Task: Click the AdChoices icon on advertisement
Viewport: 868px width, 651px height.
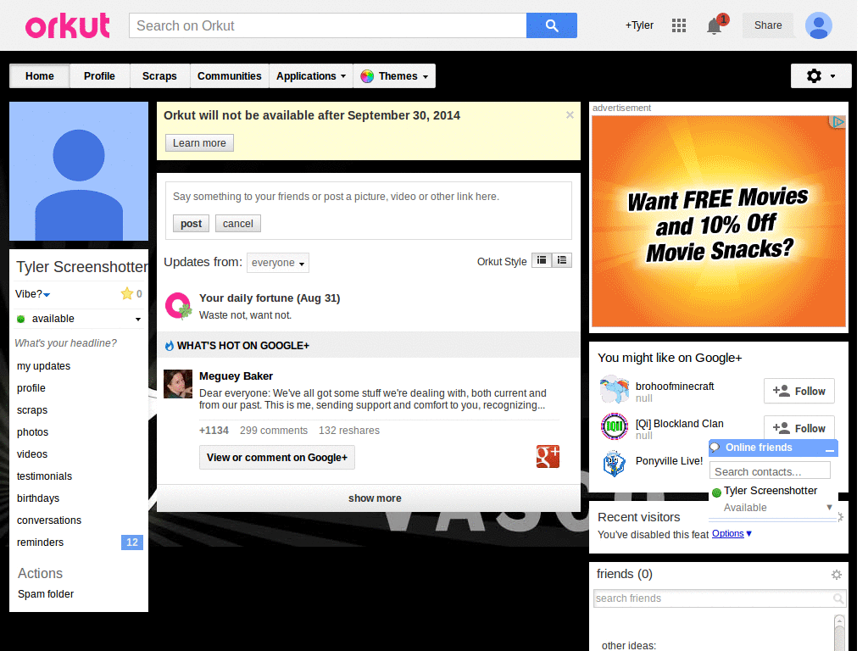Action: (x=838, y=122)
